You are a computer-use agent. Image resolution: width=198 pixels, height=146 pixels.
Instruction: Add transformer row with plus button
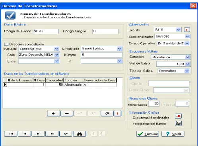coord(53,113)
